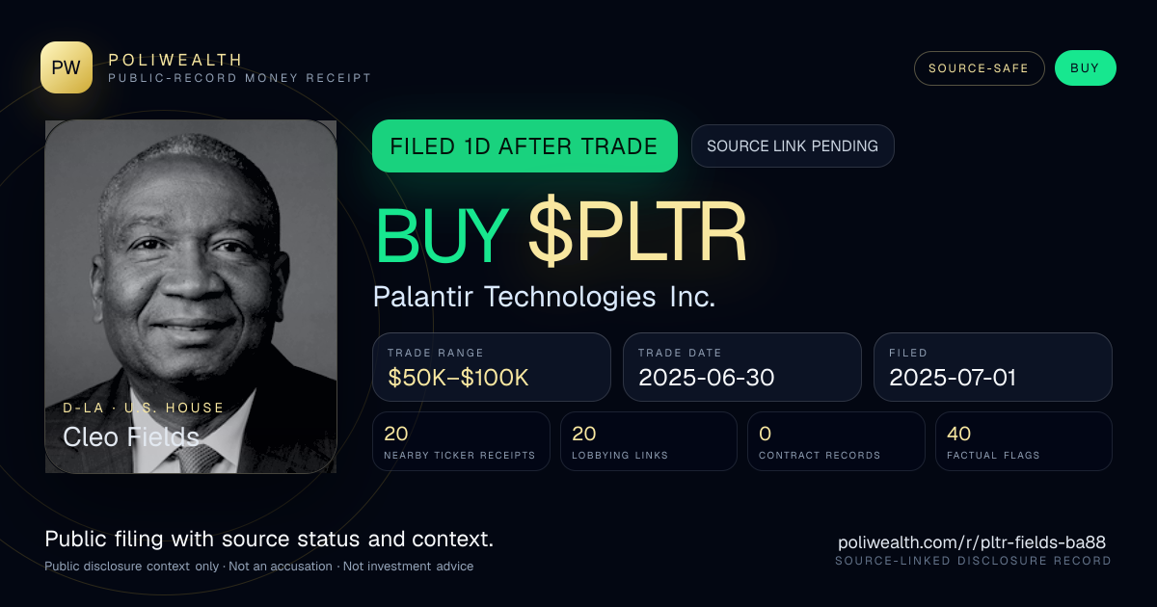Click Palantir Technologies Inc. company name
The height and width of the screenshot is (607, 1157).
(x=544, y=296)
